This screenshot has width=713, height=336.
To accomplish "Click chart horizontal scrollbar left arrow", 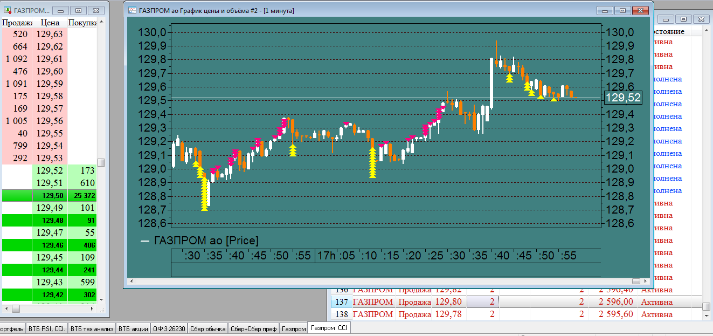I will point(130,281).
